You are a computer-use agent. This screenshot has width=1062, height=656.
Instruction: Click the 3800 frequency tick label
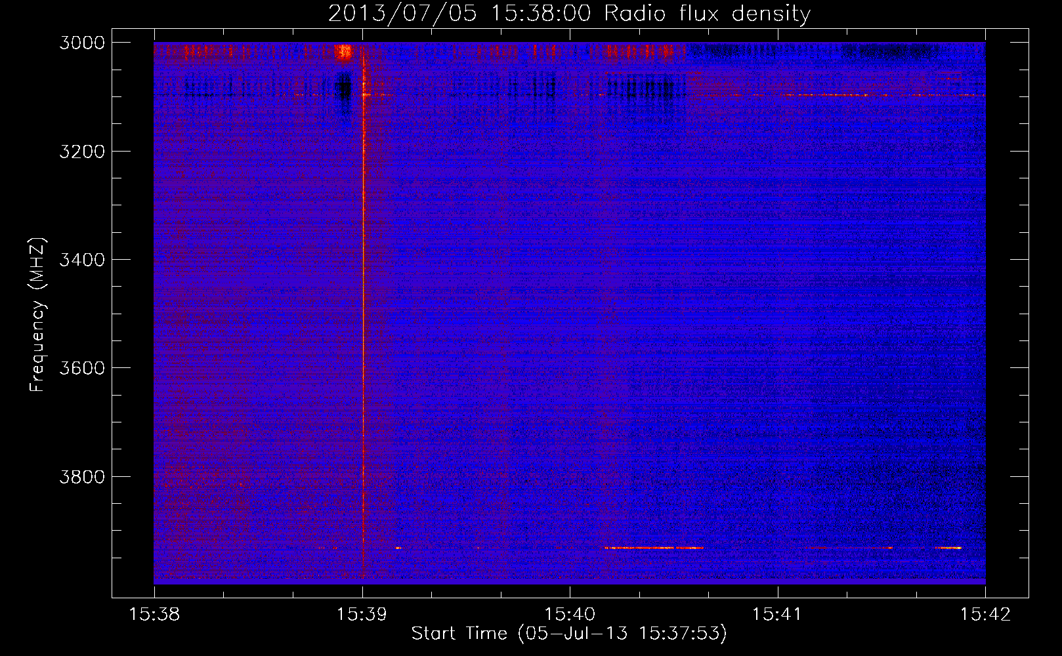pos(82,476)
